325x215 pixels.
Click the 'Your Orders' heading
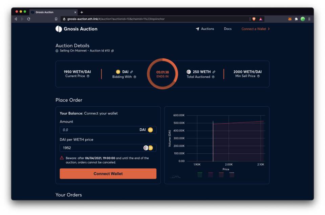(x=69, y=195)
